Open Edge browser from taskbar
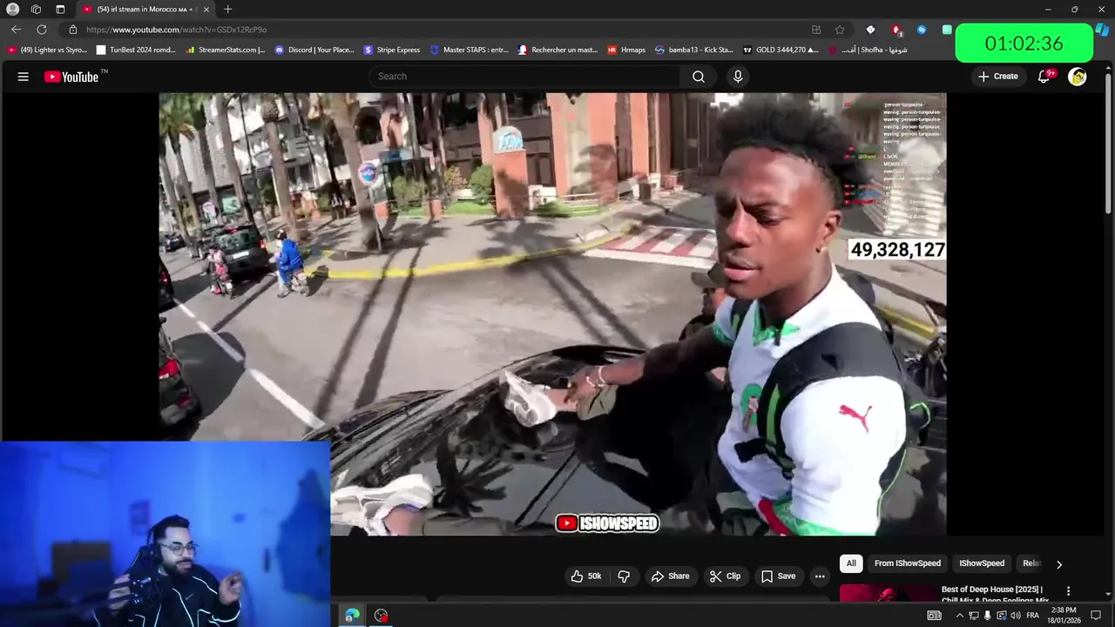Viewport: 1115px width, 627px height. [352, 616]
